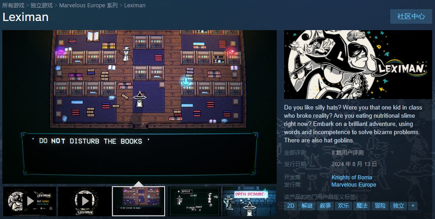The width and height of the screenshot is (435, 219).
Task: Open the 社区中心 button
Action: pos(411,16)
